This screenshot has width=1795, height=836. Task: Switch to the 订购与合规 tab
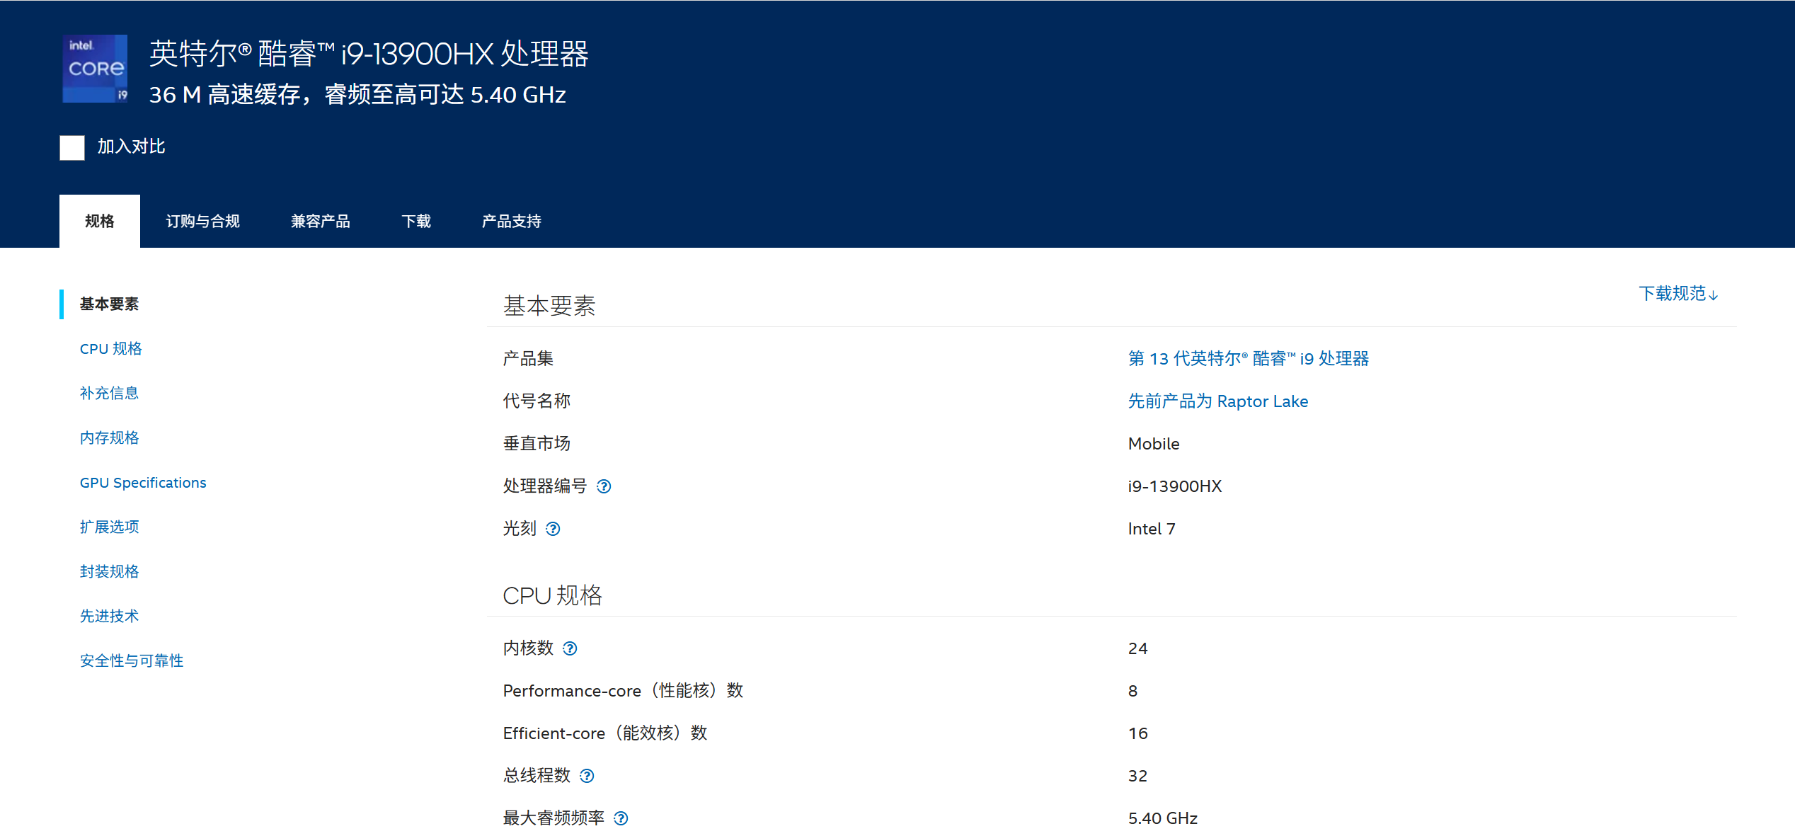tap(202, 221)
